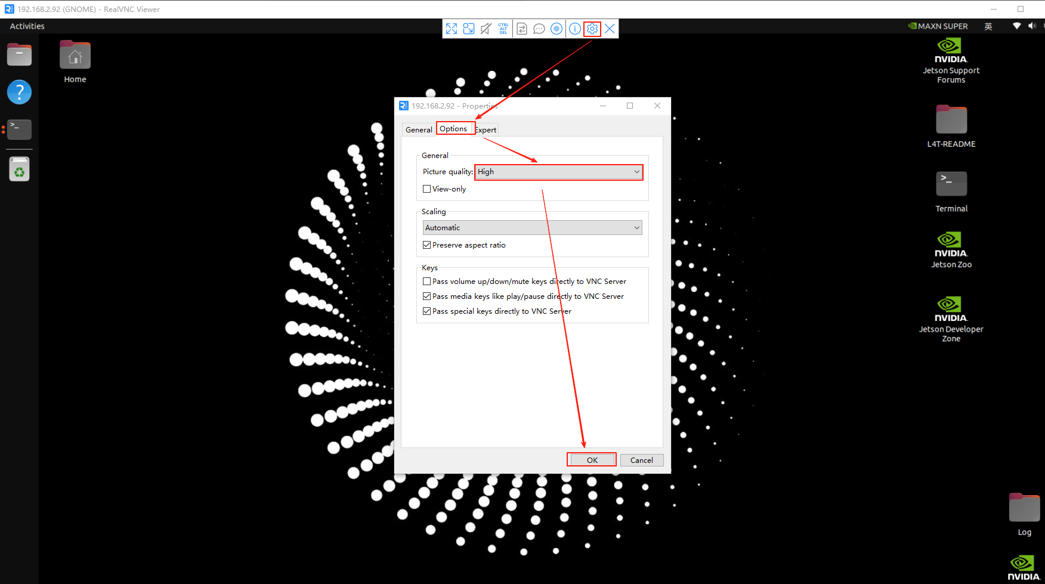
Task: Open the chat bubble icon
Action: 539,29
